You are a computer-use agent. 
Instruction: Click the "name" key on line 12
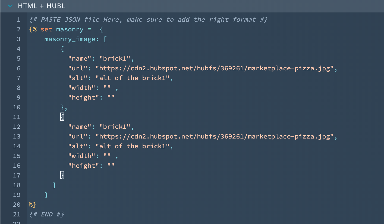pyautogui.click(x=80, y=127)
